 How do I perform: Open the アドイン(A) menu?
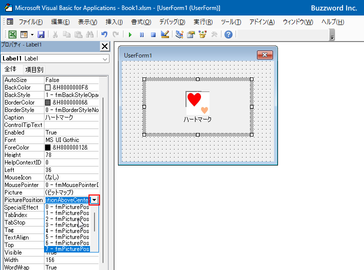[x=262, y=22]
